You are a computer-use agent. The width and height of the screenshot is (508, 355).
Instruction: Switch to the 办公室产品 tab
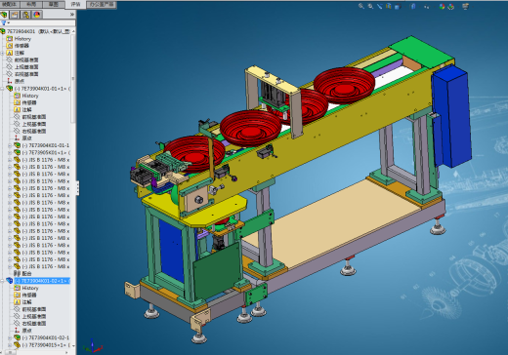click(102, 5)
